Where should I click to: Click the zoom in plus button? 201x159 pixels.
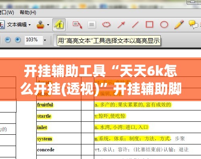(x=18, y=40)
